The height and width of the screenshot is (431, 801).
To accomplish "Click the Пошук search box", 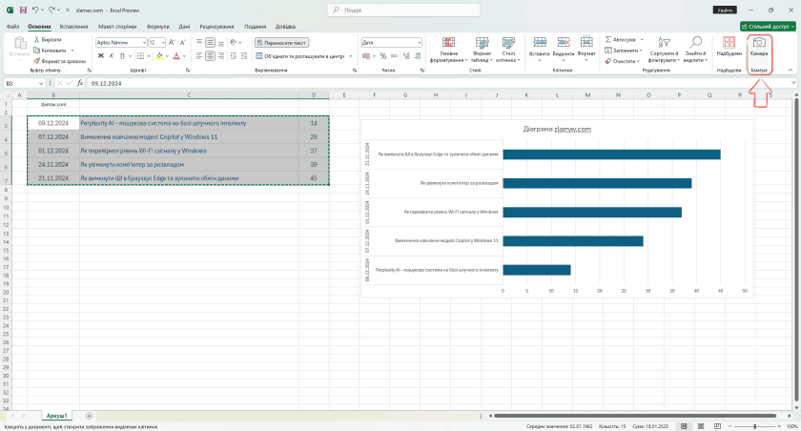I will point(403,10).
